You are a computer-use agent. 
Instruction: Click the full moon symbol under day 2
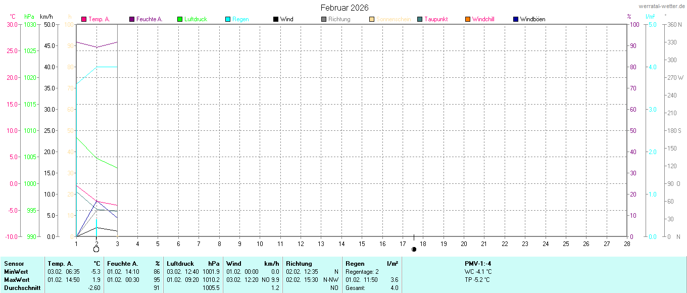[96, 249]
